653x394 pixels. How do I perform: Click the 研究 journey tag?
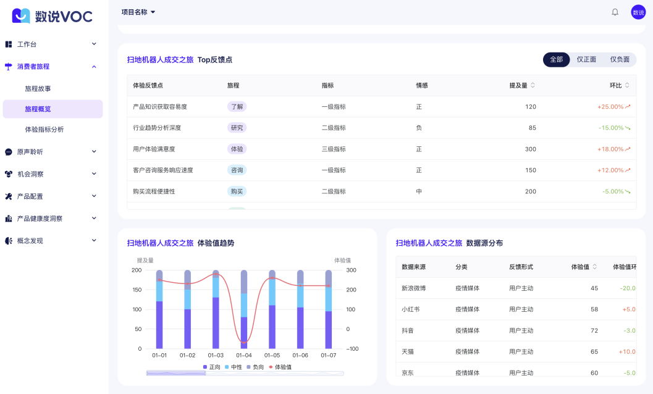point(237,128)
